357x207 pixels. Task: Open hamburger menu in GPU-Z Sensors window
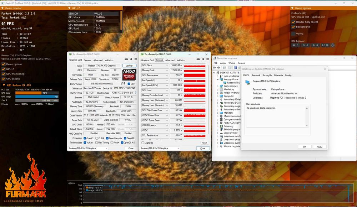pos(208,59)
